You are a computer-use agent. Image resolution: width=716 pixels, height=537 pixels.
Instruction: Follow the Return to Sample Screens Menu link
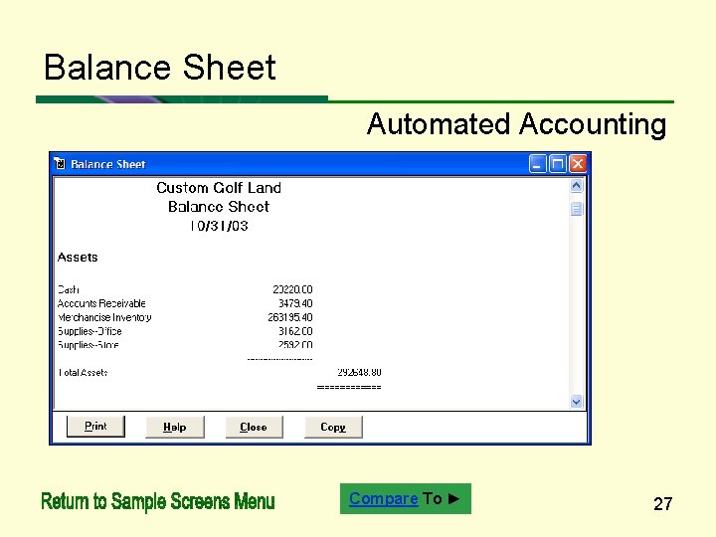pyautogui.click(x=158, y=501)
